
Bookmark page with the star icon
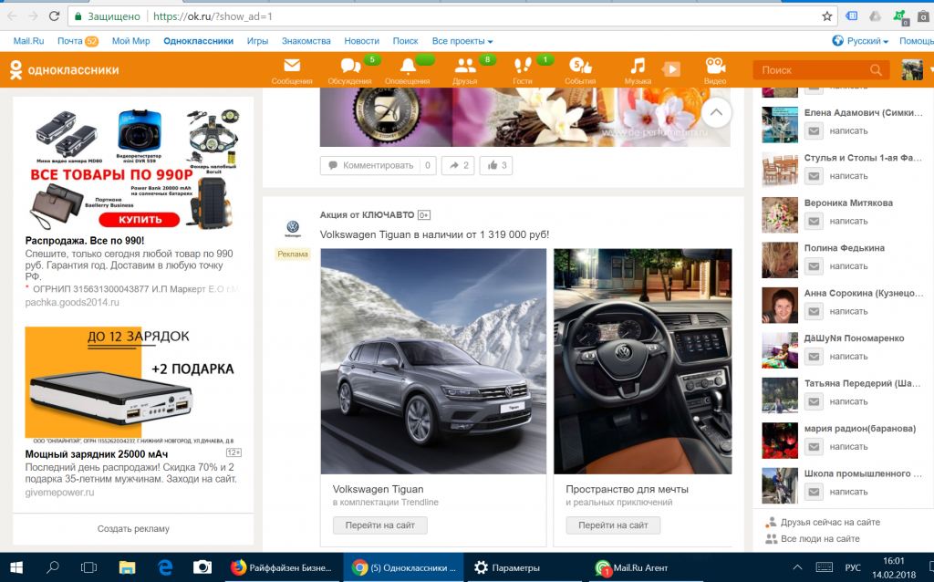pos(826,16)
